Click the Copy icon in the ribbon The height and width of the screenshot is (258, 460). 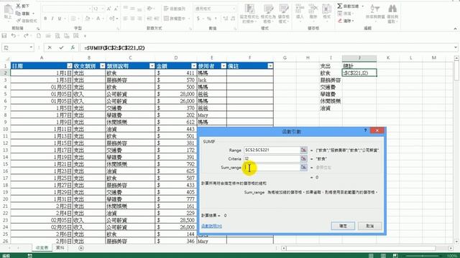pyautogui.click(x=18, y=14)
